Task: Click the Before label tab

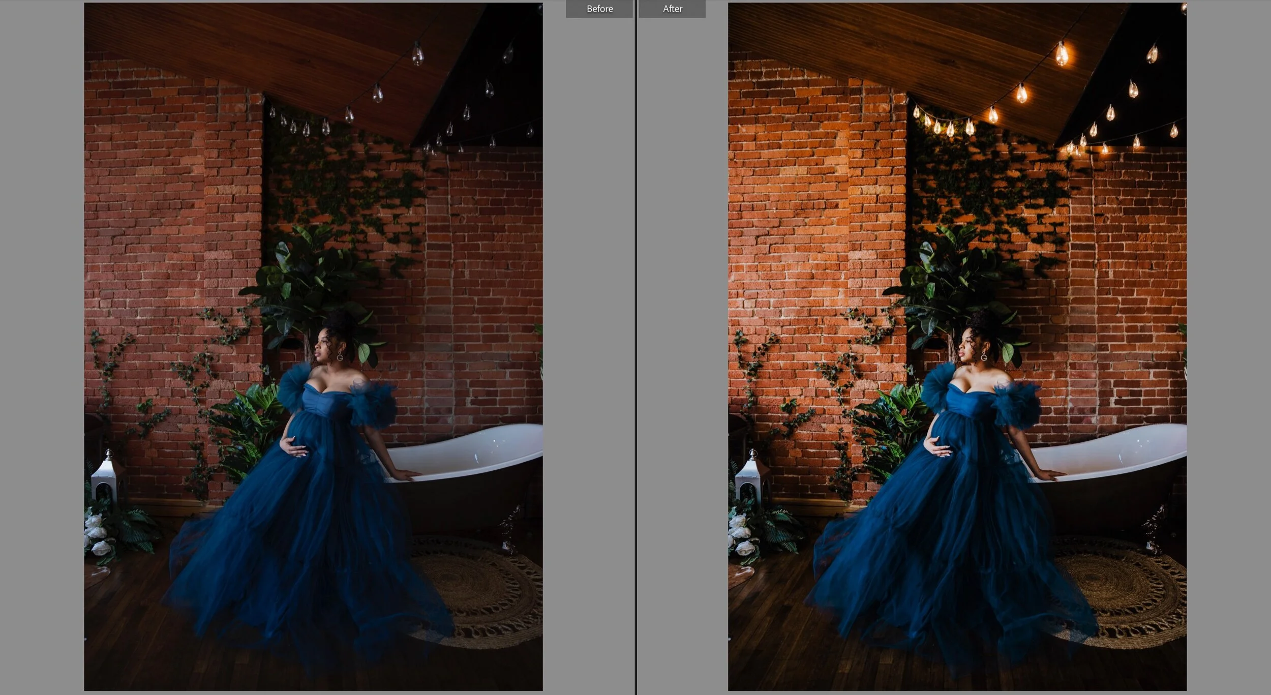Action: tap(599, 9)
